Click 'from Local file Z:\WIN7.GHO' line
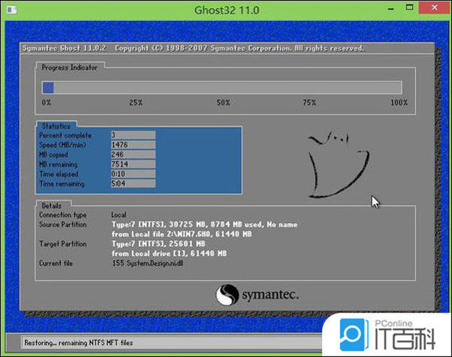Image resolution: width=452 pixels, height=357 pixels. pos(181,234)
